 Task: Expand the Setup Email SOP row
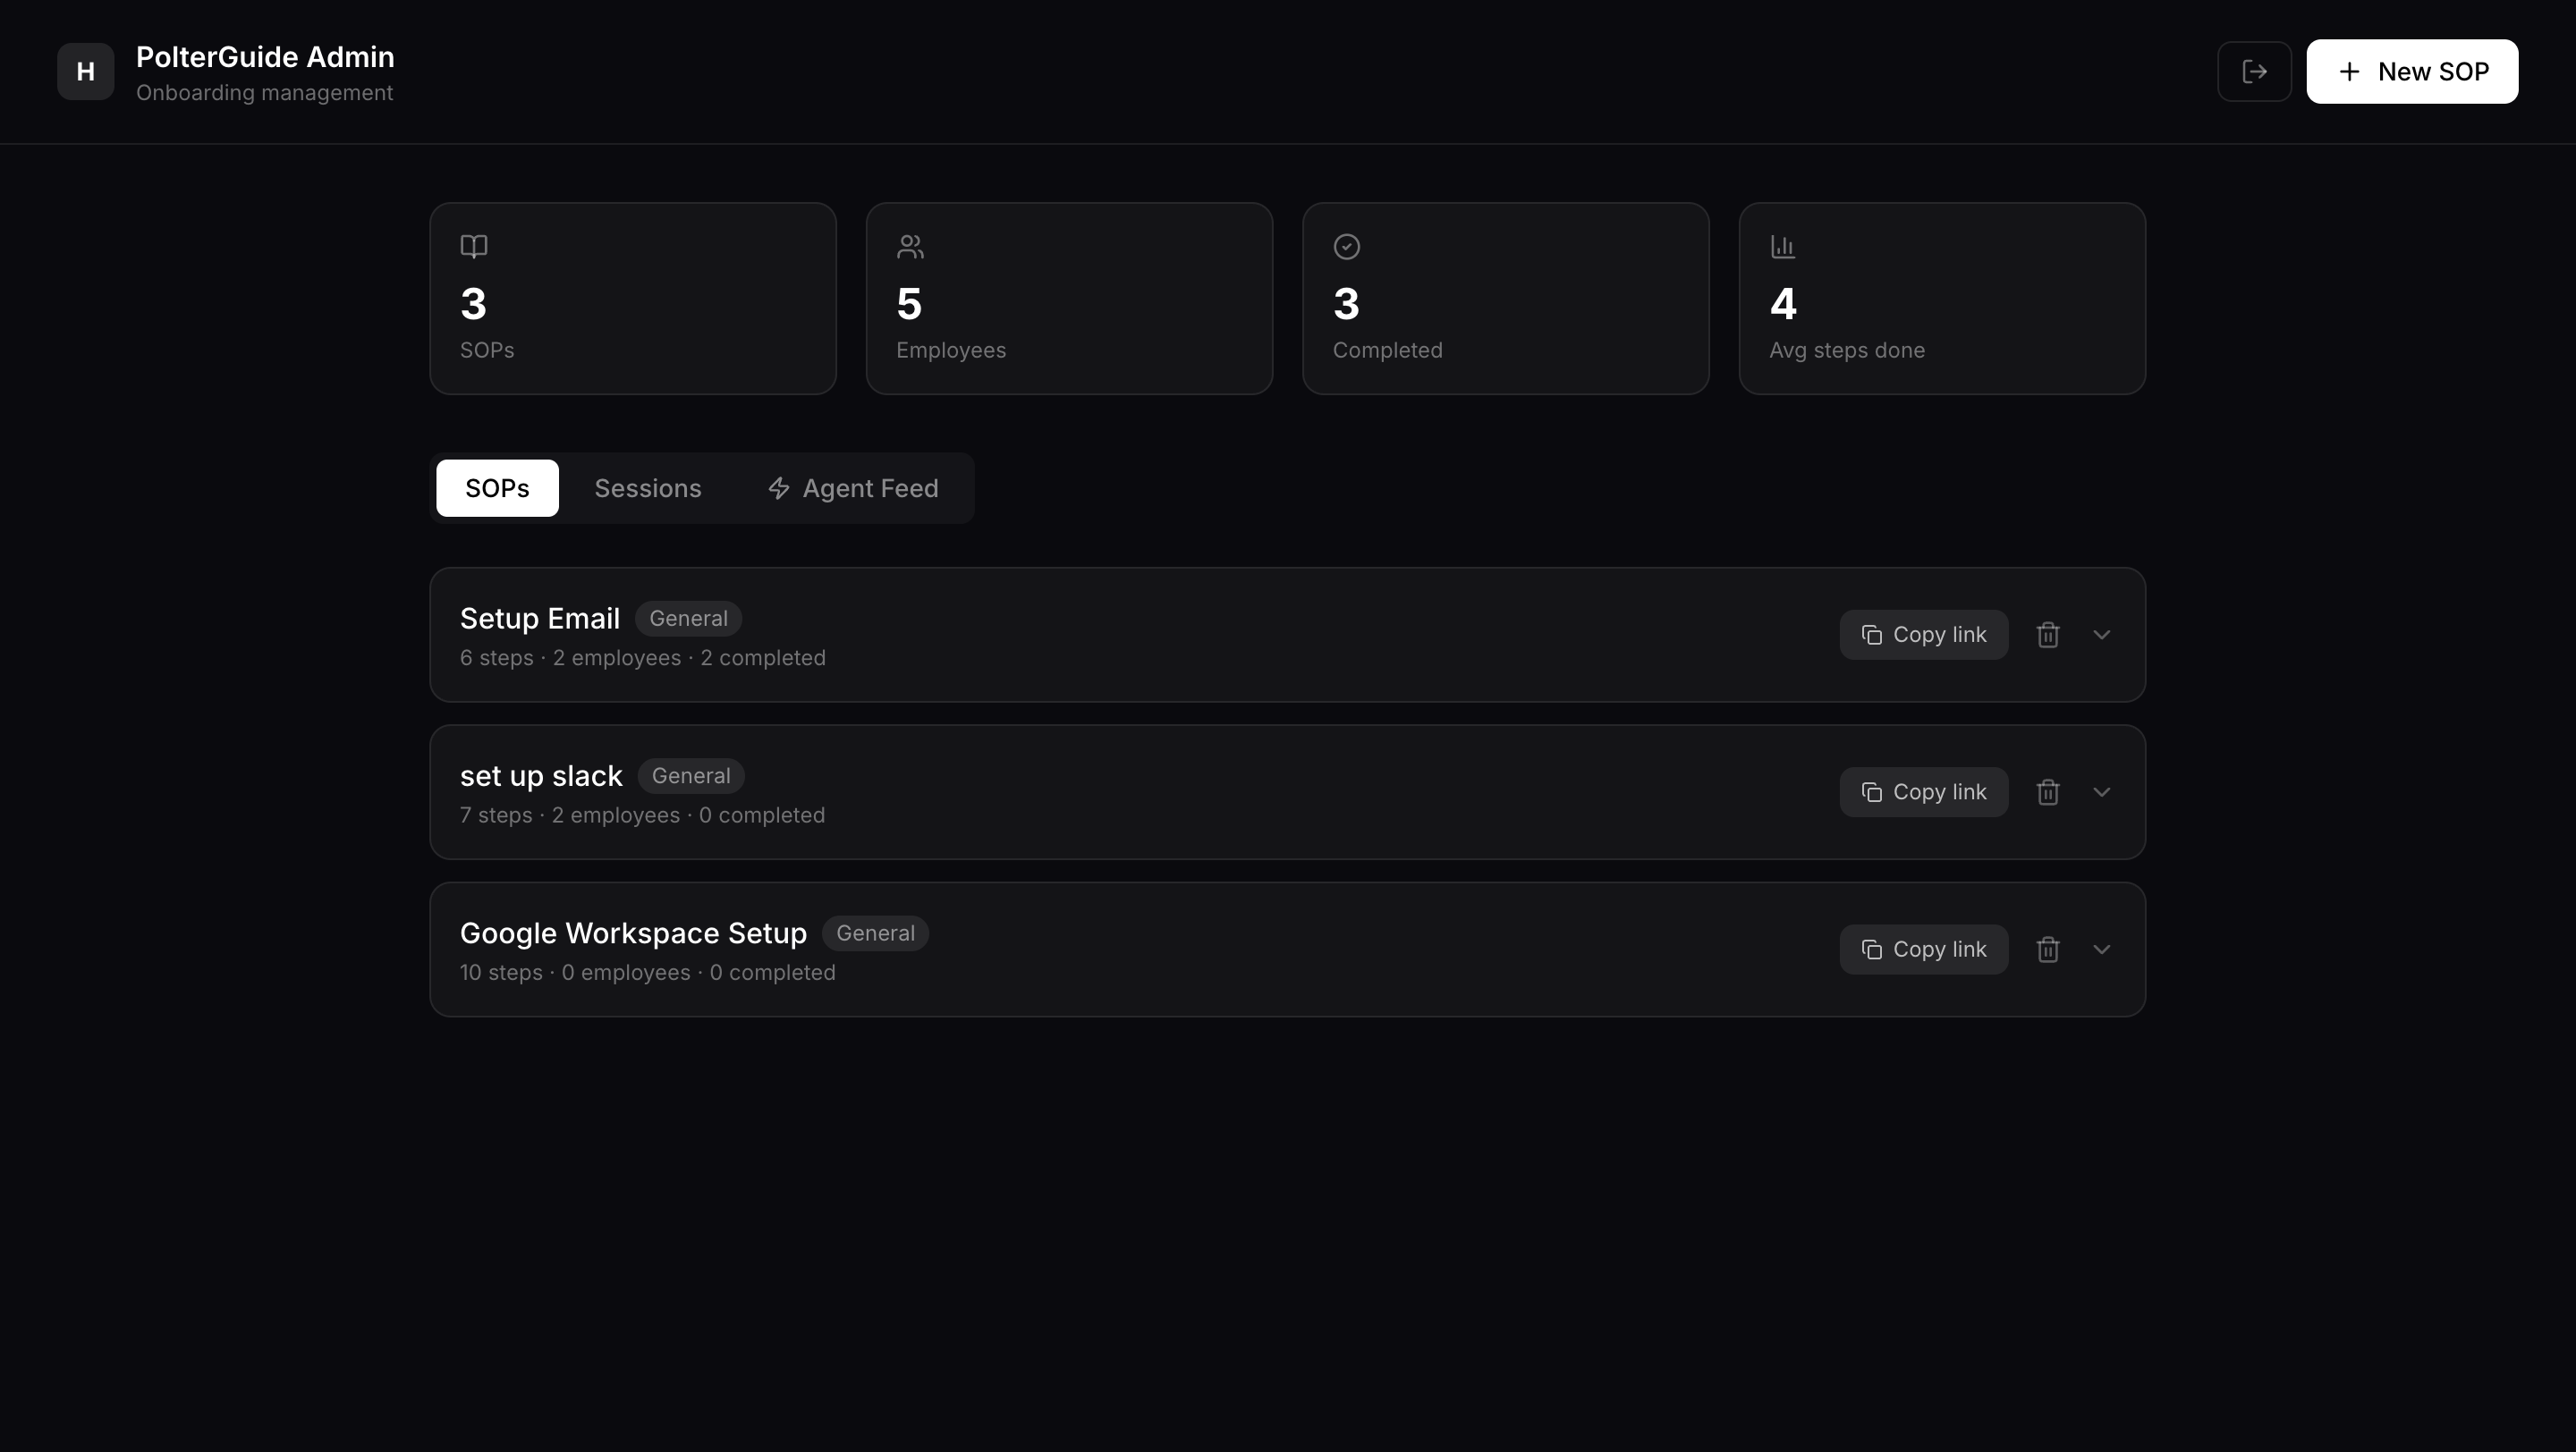[2101, 635]
